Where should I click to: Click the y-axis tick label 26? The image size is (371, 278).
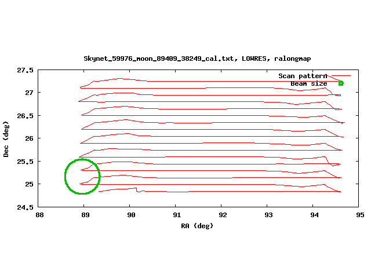point(30,138)
